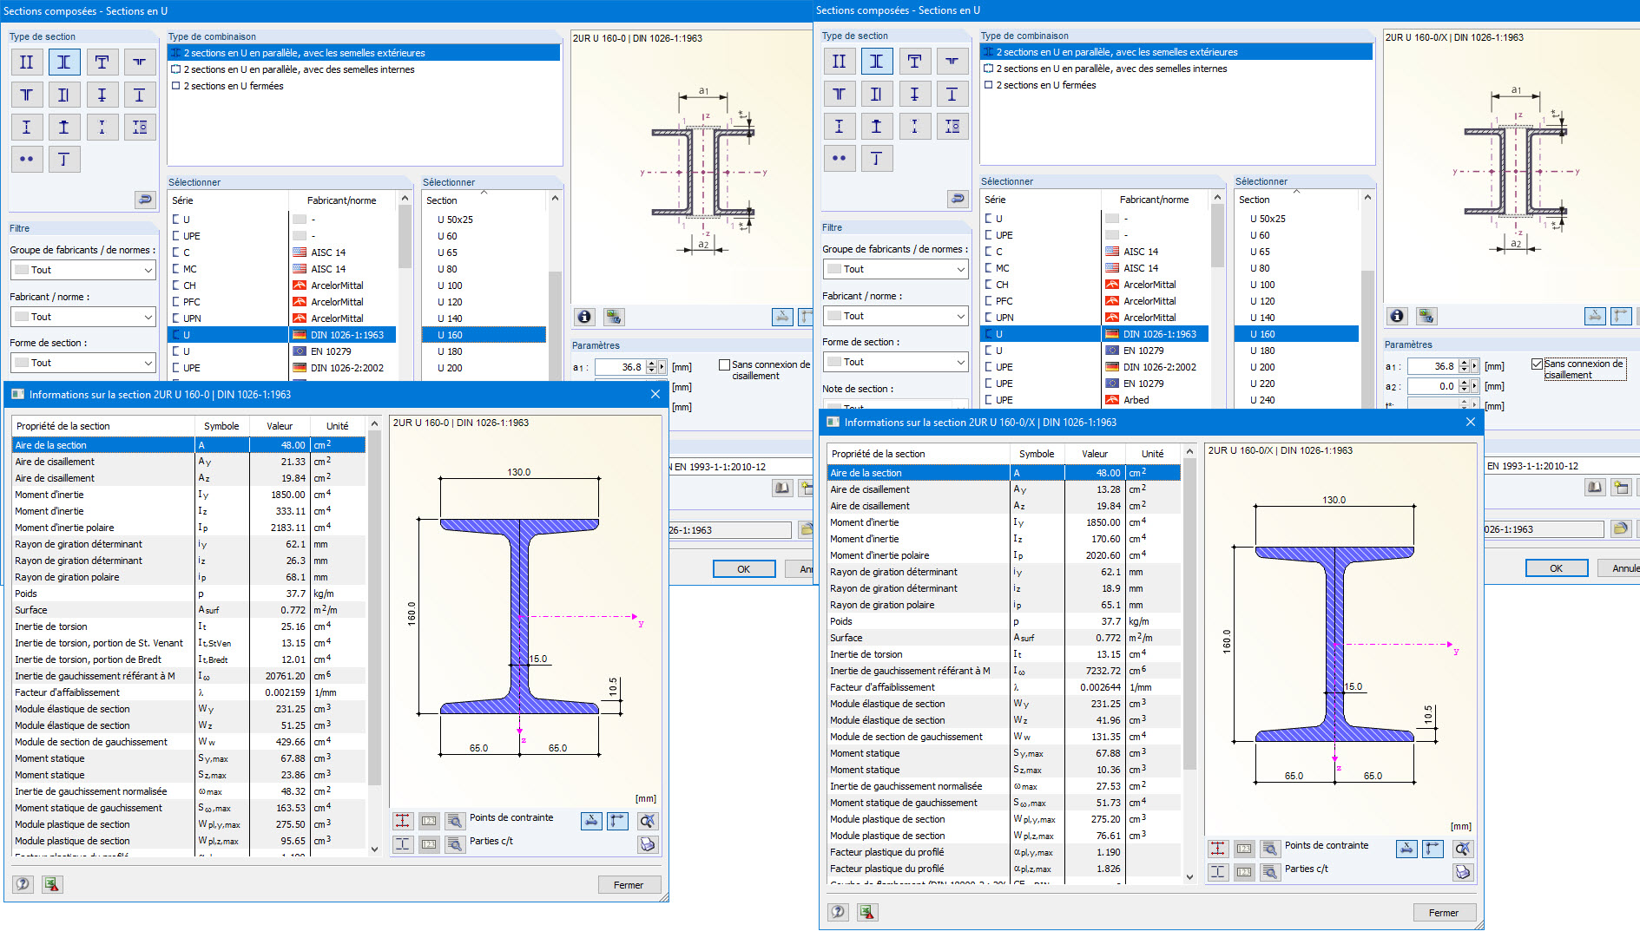Select the back-to-back U-section type in left window
This screenshot has height=938, width=1640.
[x=64, y=62]
